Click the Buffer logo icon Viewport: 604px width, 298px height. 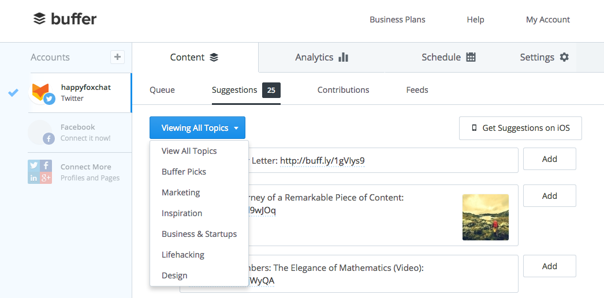[x=39, y=19]
